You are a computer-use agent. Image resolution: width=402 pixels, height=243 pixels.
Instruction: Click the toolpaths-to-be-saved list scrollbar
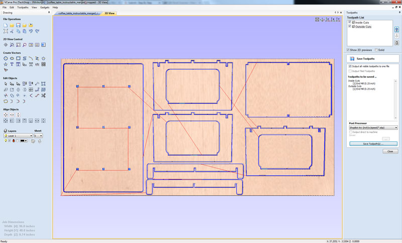coord(395,99)
